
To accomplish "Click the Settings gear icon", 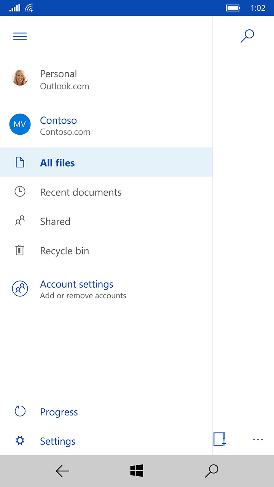I will [20, 441].
